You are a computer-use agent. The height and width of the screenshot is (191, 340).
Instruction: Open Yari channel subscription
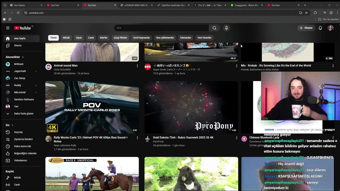point(22,106)
